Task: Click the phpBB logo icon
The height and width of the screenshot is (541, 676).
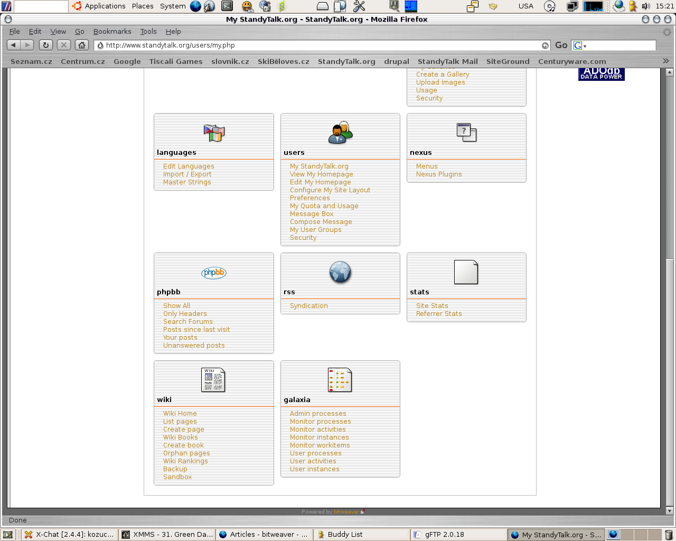Action: pos(214,273)
